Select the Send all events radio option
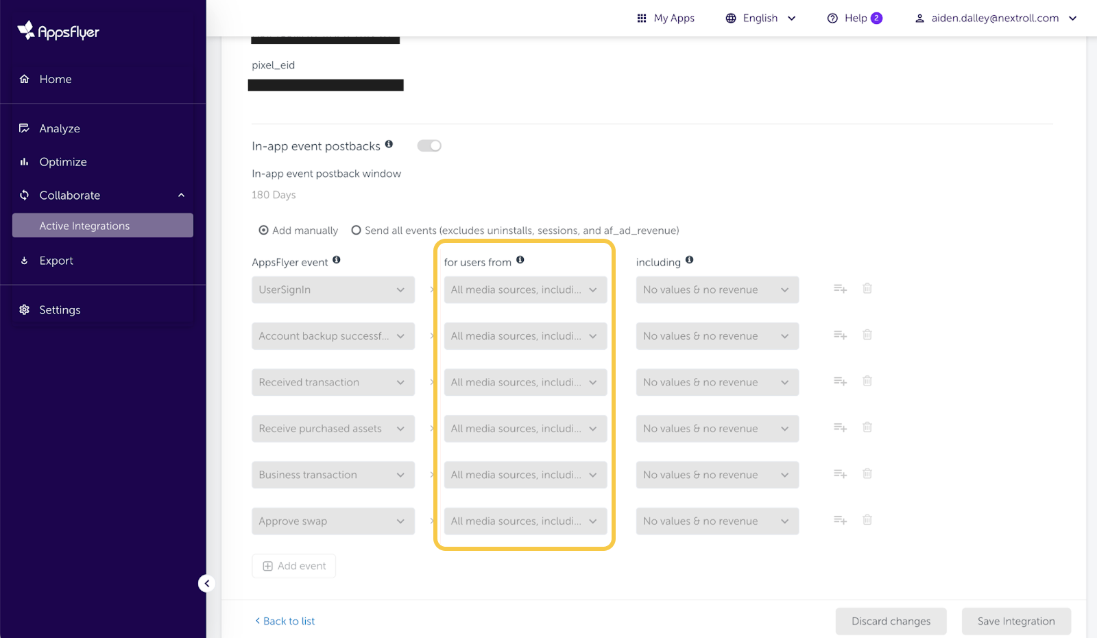 coord(357,231)
